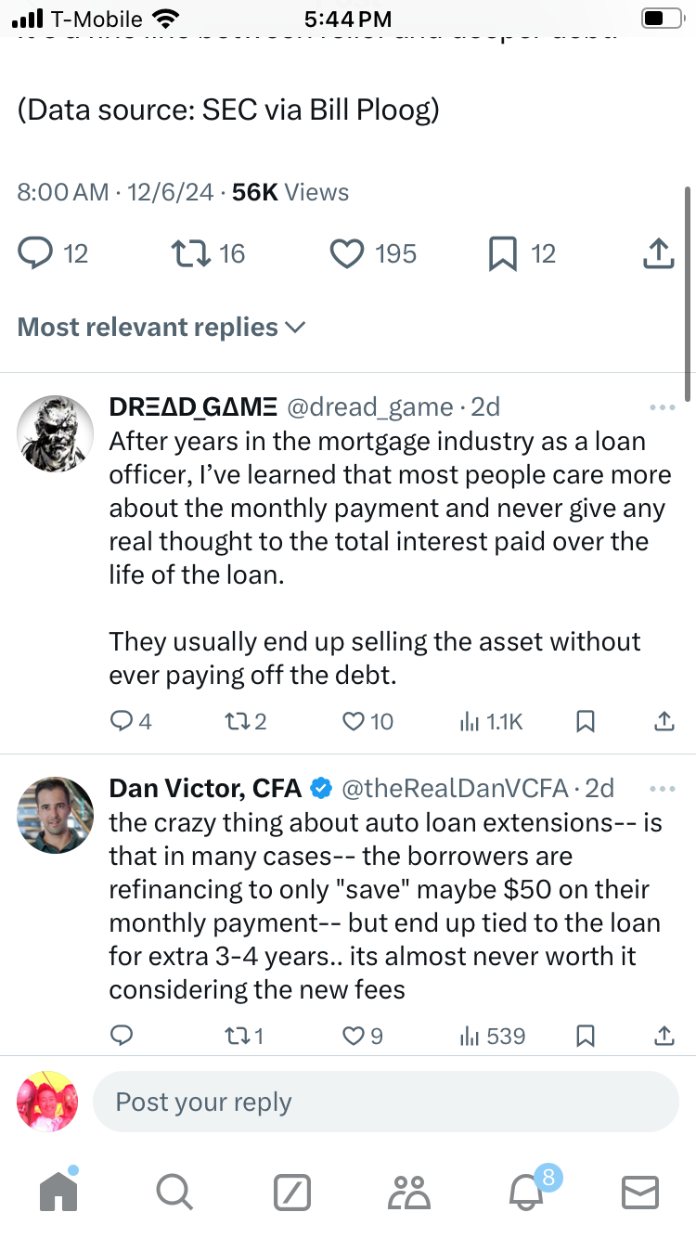
Task: Open the Grok tab
Action: coord(291,1192)
